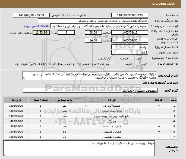Click the response deadline time 08:00
186x159 pixels.
coord(93,32)
